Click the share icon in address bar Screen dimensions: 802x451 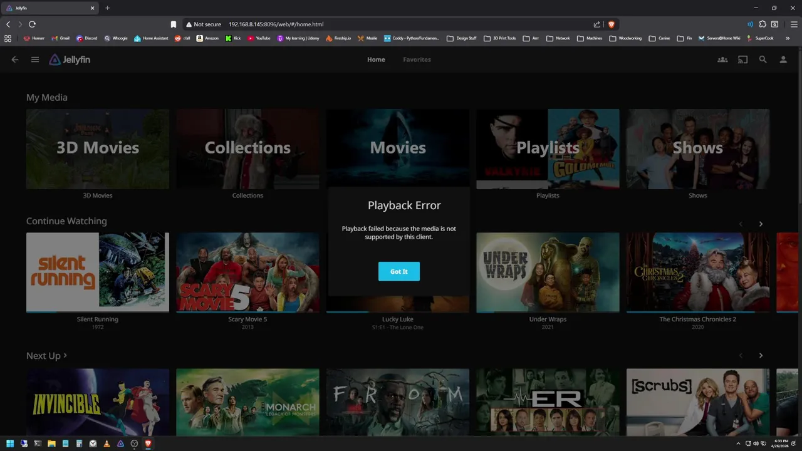pyautogui.click(x=597, y=24)
